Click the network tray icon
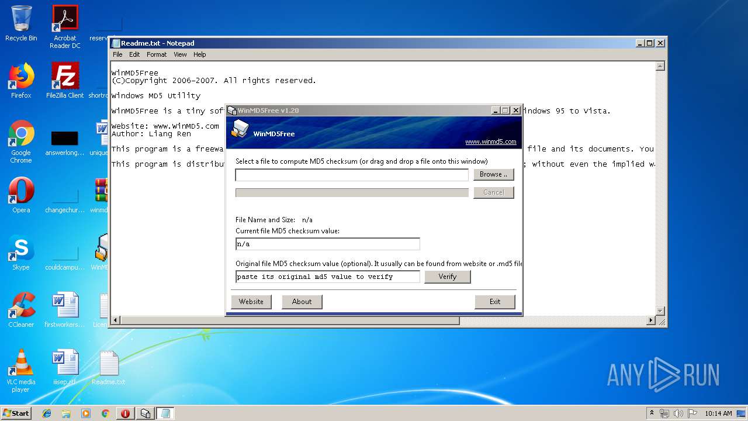The height and width of the screenshot is (421, 748). click(664, 413)
